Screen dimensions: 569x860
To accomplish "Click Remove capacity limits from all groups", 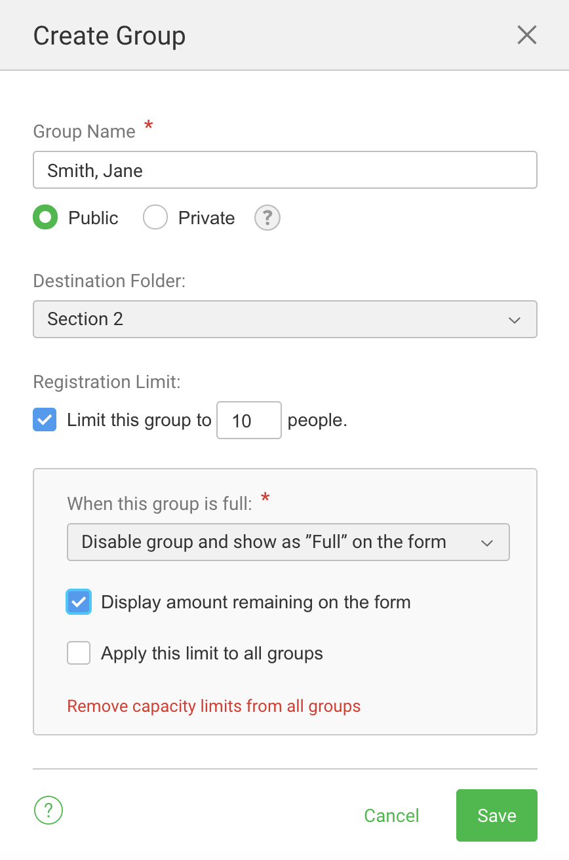I will [214, 707].
